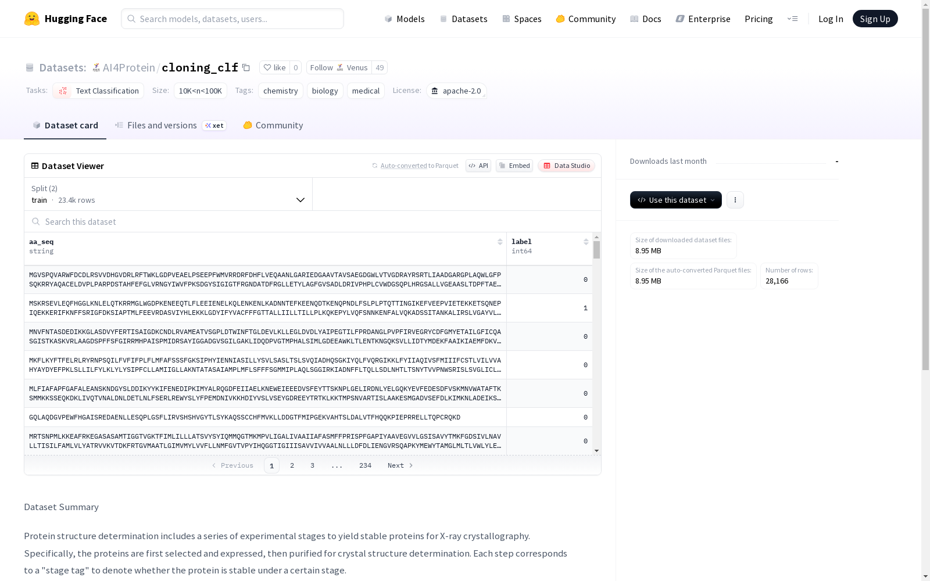Click the Auto-converted link
The image size is (930, 581).
pyautogui.click(x=403, y=166)
